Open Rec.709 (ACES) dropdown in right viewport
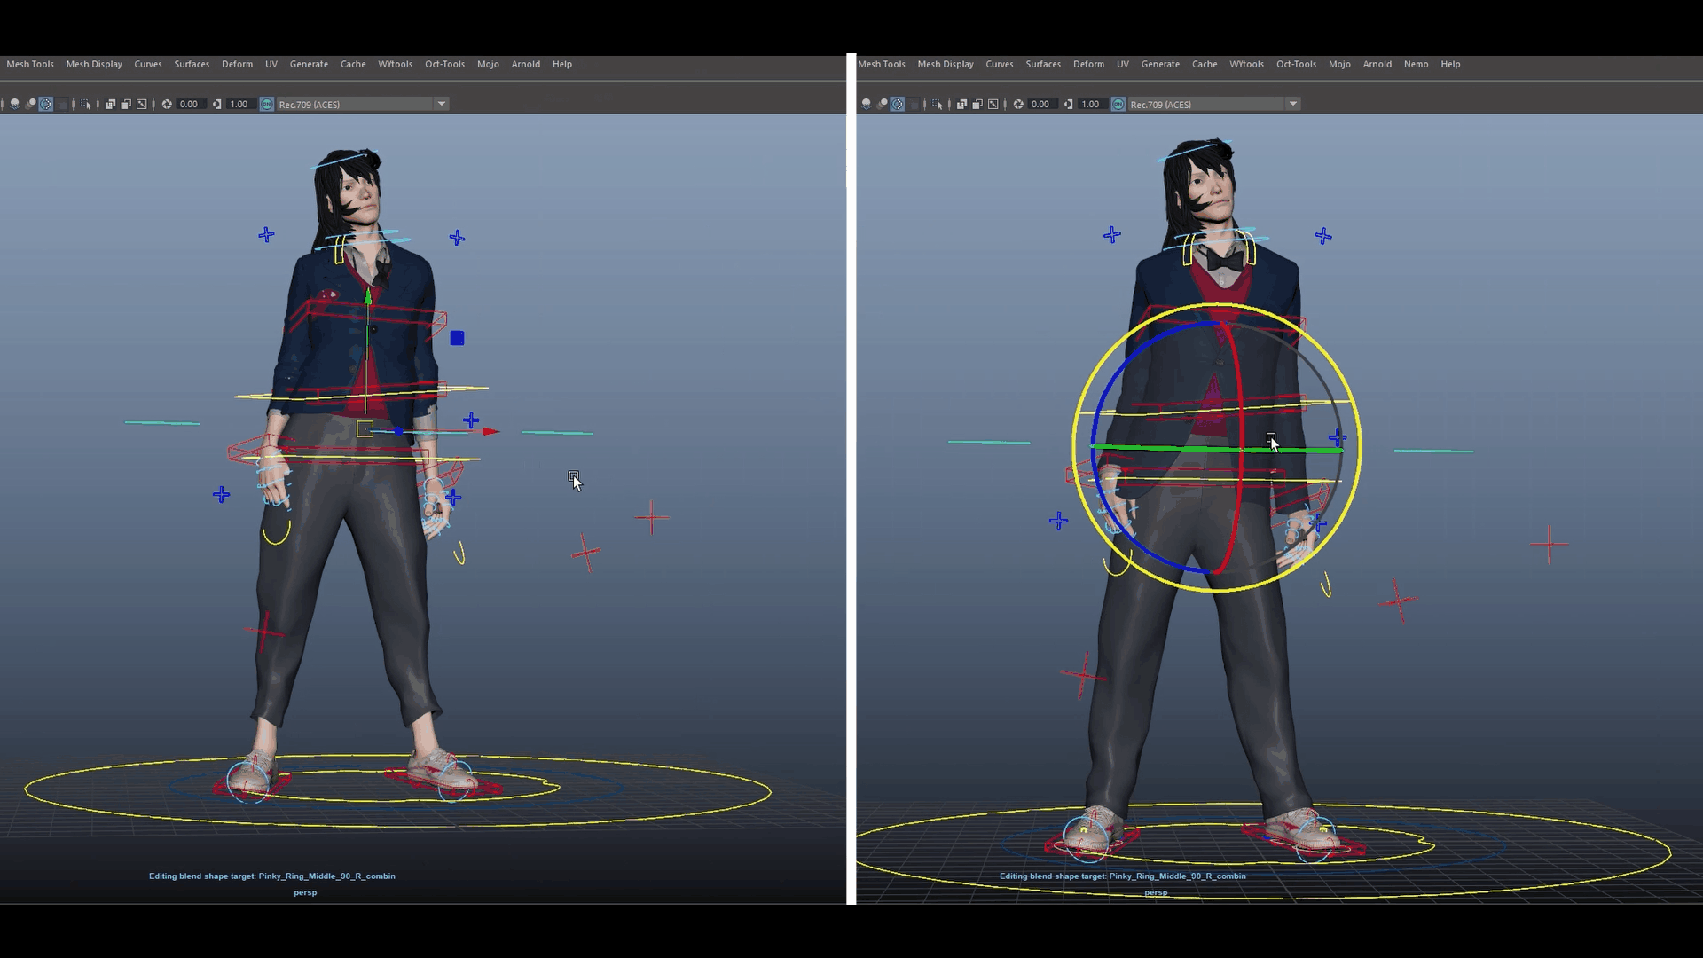 point(1214,104)
